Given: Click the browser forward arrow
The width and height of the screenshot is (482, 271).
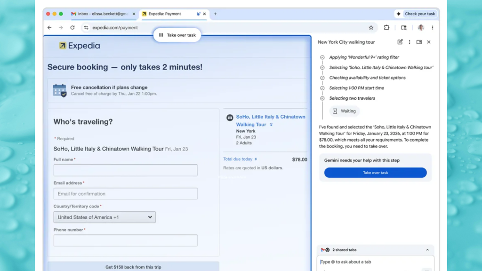Looking at the screenshot, I should click(61, 28).
